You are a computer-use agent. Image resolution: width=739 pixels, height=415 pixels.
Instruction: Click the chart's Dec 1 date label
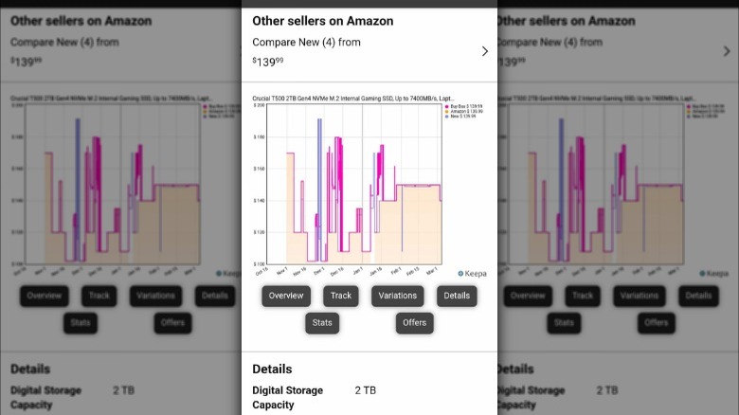[318, 271]
